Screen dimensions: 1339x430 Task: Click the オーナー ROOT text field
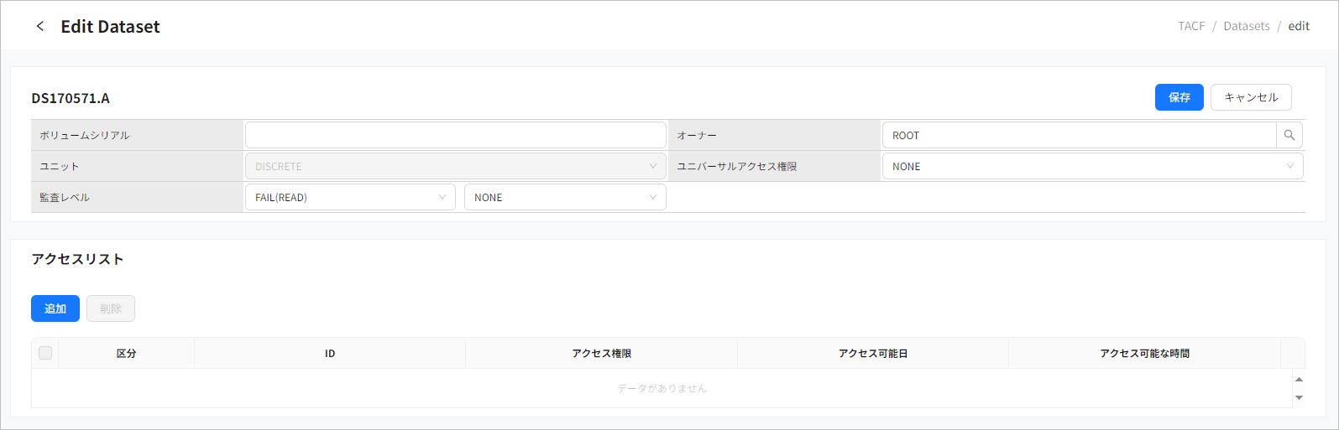click(x=1079, y=135)
